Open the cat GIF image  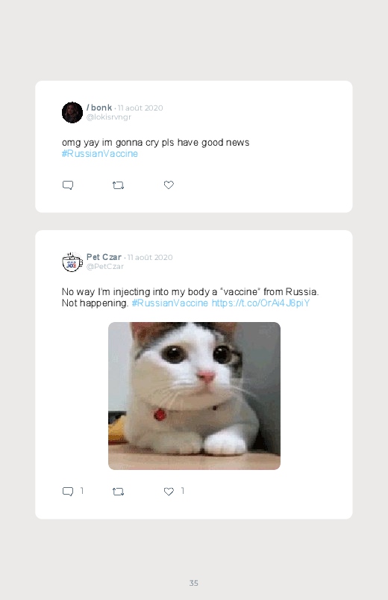click(x=194, y=396)
